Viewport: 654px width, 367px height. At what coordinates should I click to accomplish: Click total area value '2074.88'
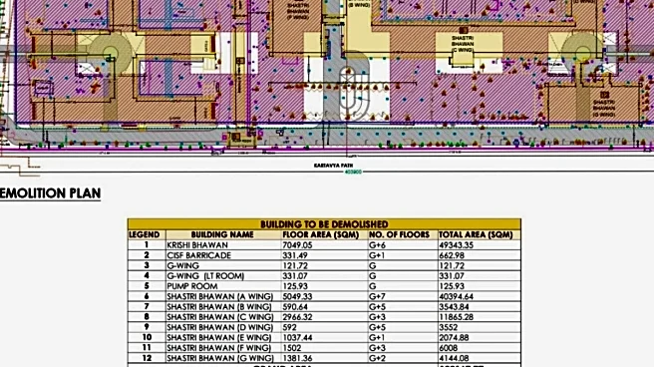(x=455, y=337)
